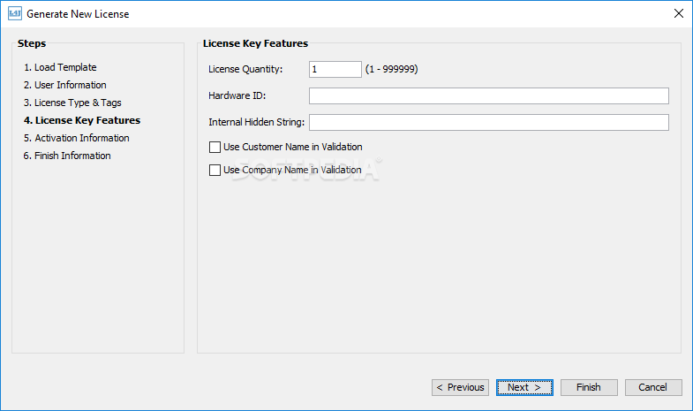Viewport: 693px width, 411px height.
Task: Click the License Key Features group heading
Action: (x=255, y=43)
